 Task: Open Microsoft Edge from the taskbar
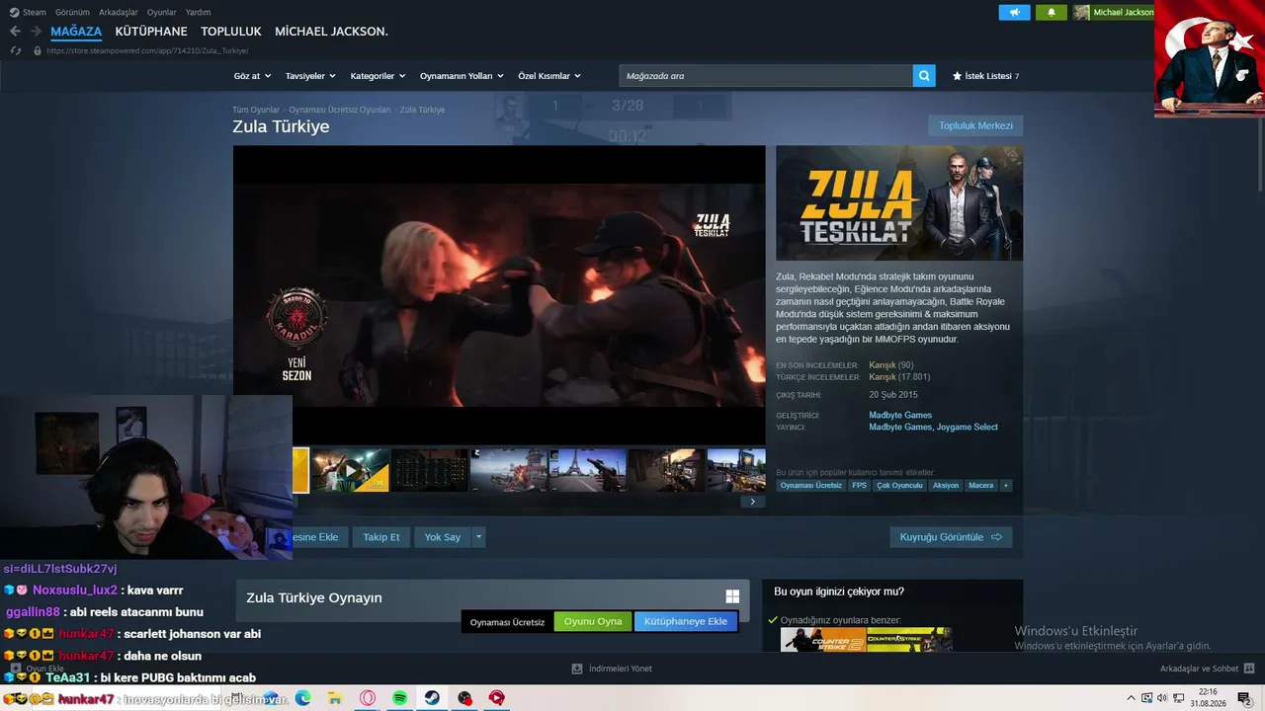click(302, 698)
